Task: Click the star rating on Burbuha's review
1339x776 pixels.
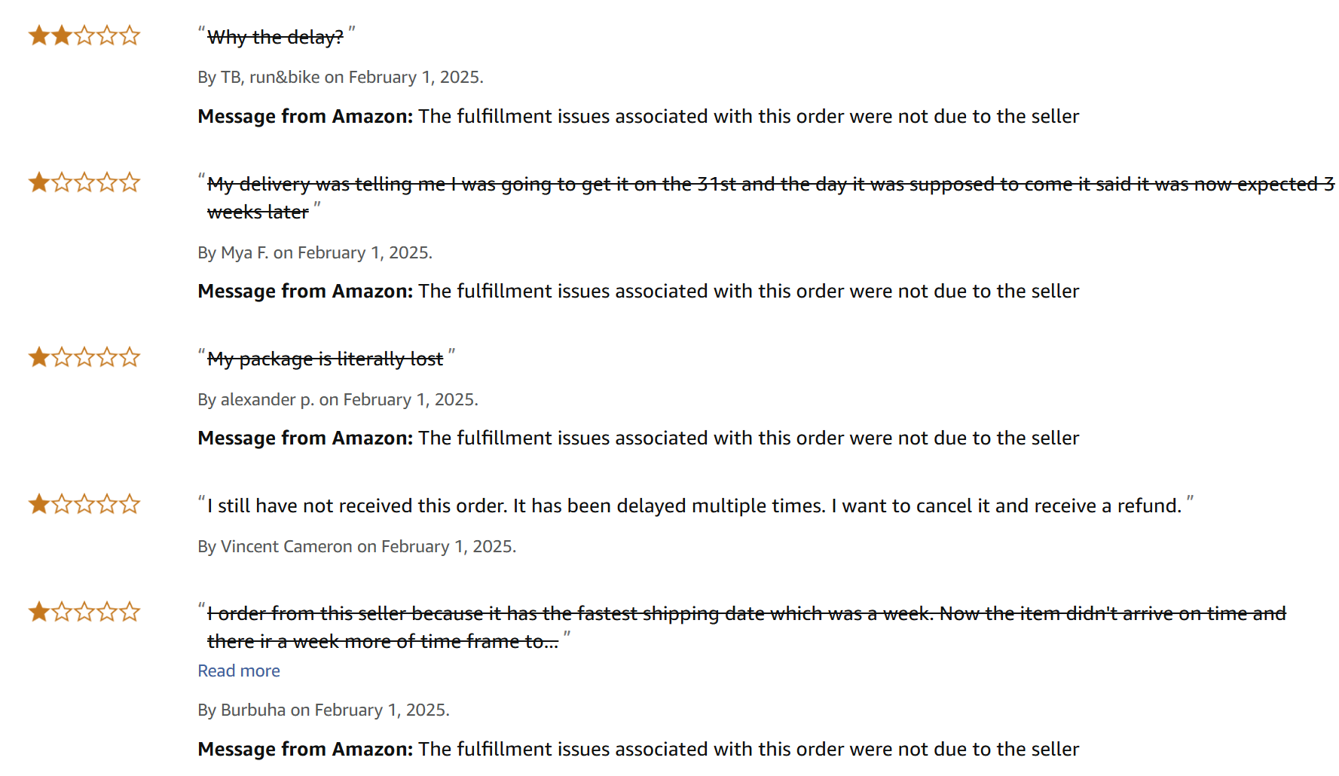Action: coord(84,612)
